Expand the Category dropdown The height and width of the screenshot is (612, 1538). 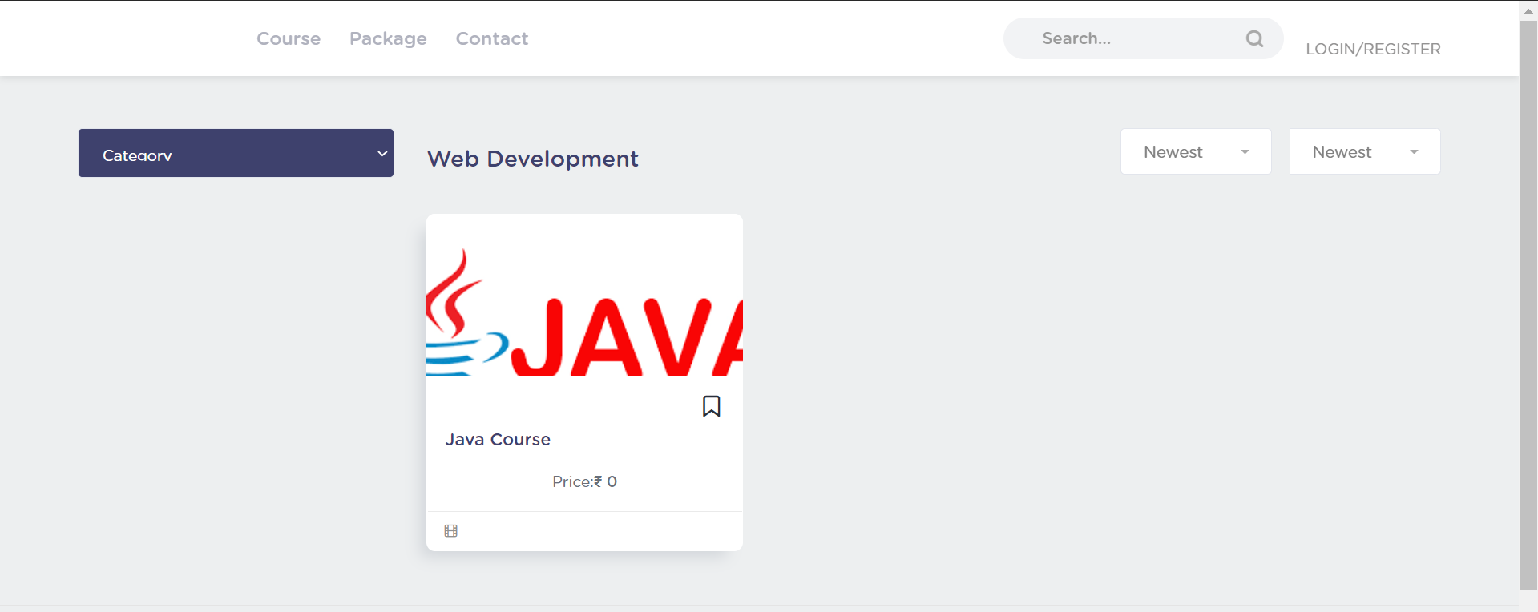coord(236,153)
